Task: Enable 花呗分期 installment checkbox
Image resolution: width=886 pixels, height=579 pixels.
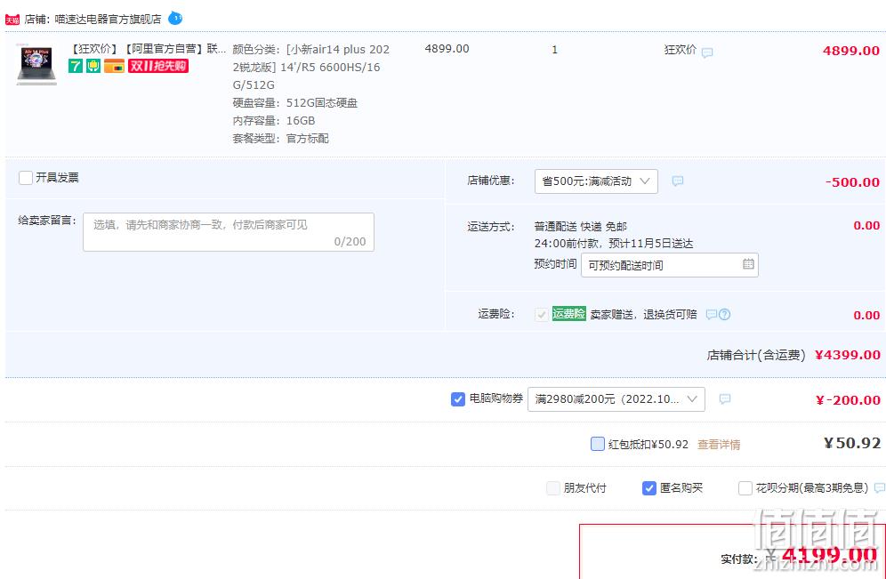Action: point(745,488)
